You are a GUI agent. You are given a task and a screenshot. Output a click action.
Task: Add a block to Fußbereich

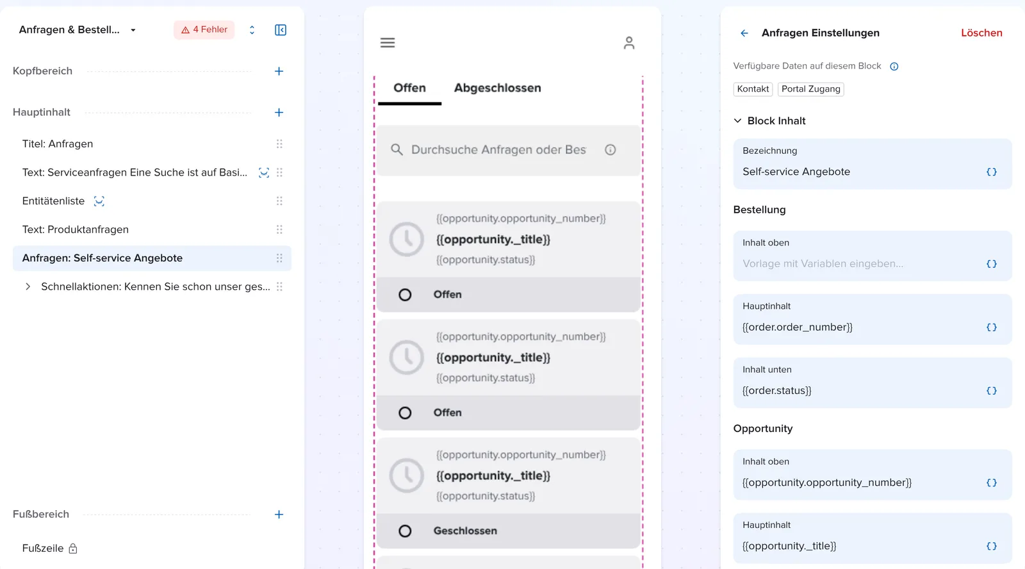tap(279, 515)
